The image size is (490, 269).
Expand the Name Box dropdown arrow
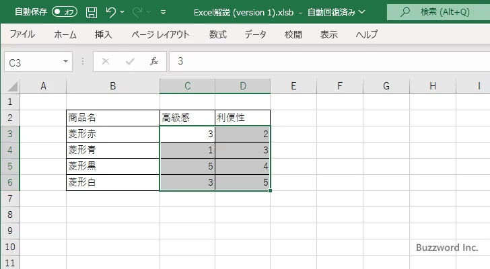66,61
